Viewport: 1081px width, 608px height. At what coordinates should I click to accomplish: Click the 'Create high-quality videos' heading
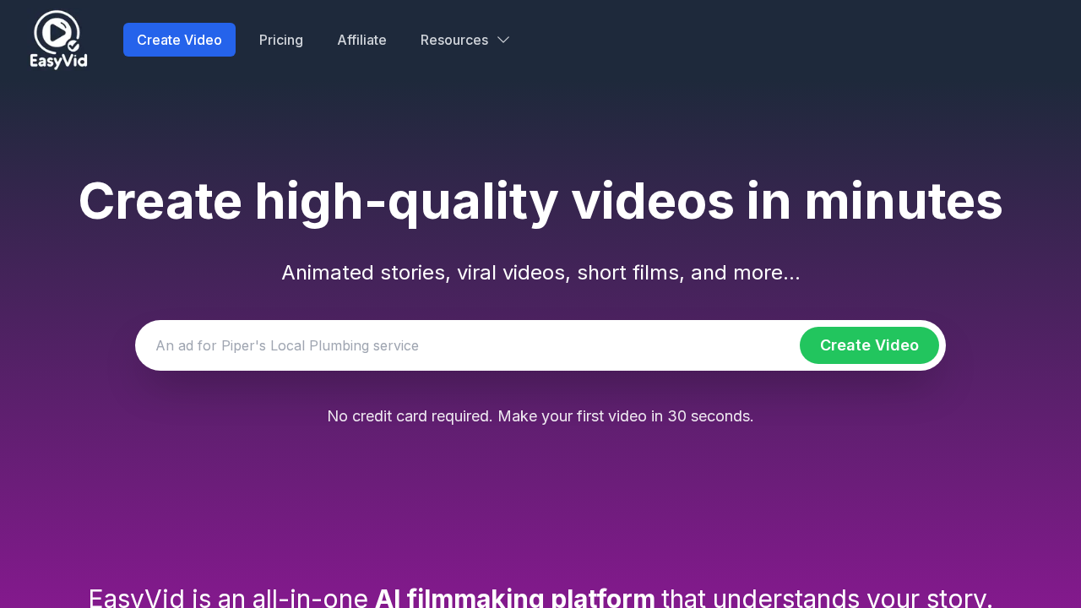click(540, 203)
